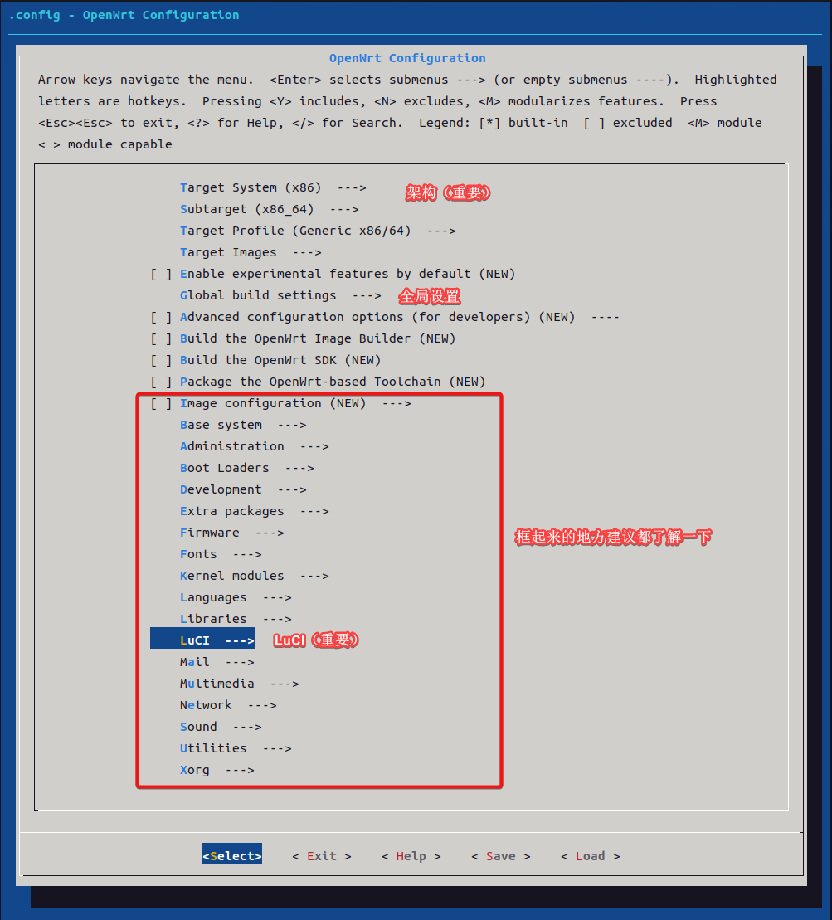The width and height of the screenshot is (832, 920).
Task: Select the highlighted LuCI menu entry
Action: pyautogui.click(x=202, y=639)
